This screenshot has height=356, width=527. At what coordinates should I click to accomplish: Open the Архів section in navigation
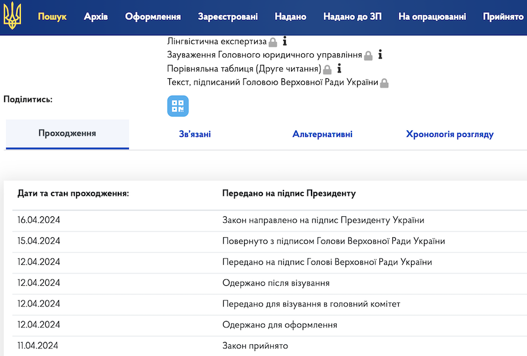tap(95, 16)
